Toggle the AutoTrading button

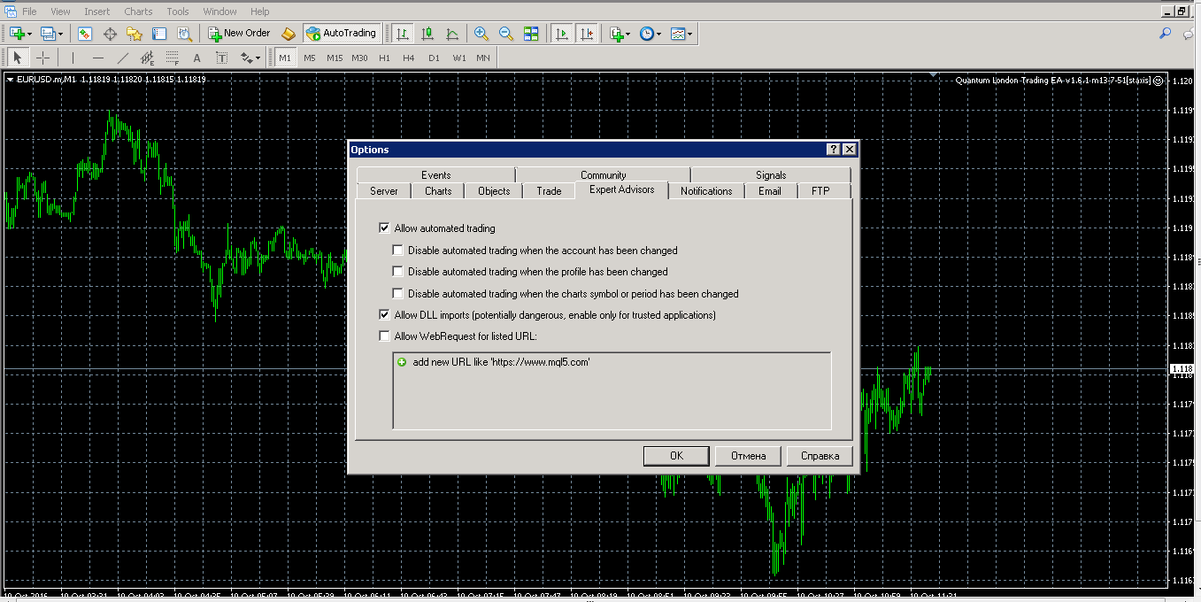(341, 34)
